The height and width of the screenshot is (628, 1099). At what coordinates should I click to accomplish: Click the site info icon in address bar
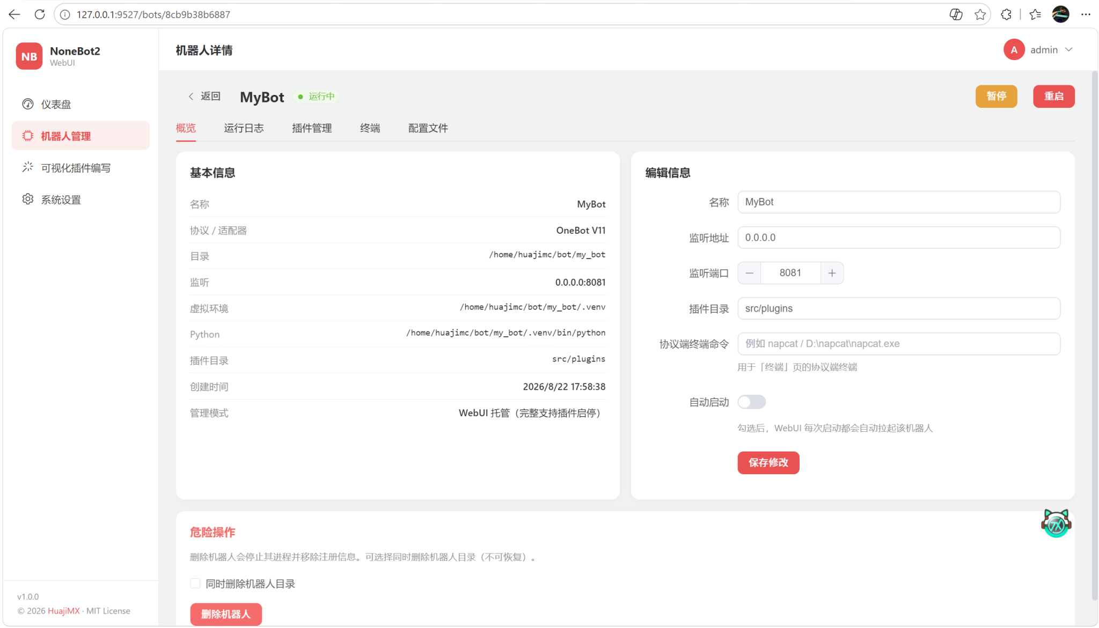point(65,14)
